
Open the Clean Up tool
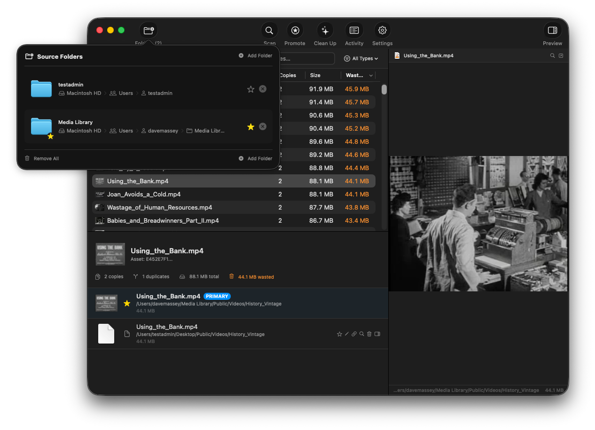tap(325, 30)
